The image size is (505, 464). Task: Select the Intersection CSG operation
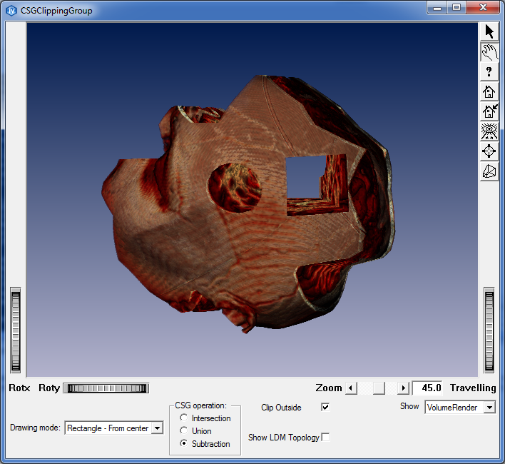(x=184, y=418)
